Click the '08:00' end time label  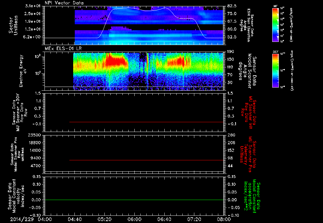click(224, 219)
